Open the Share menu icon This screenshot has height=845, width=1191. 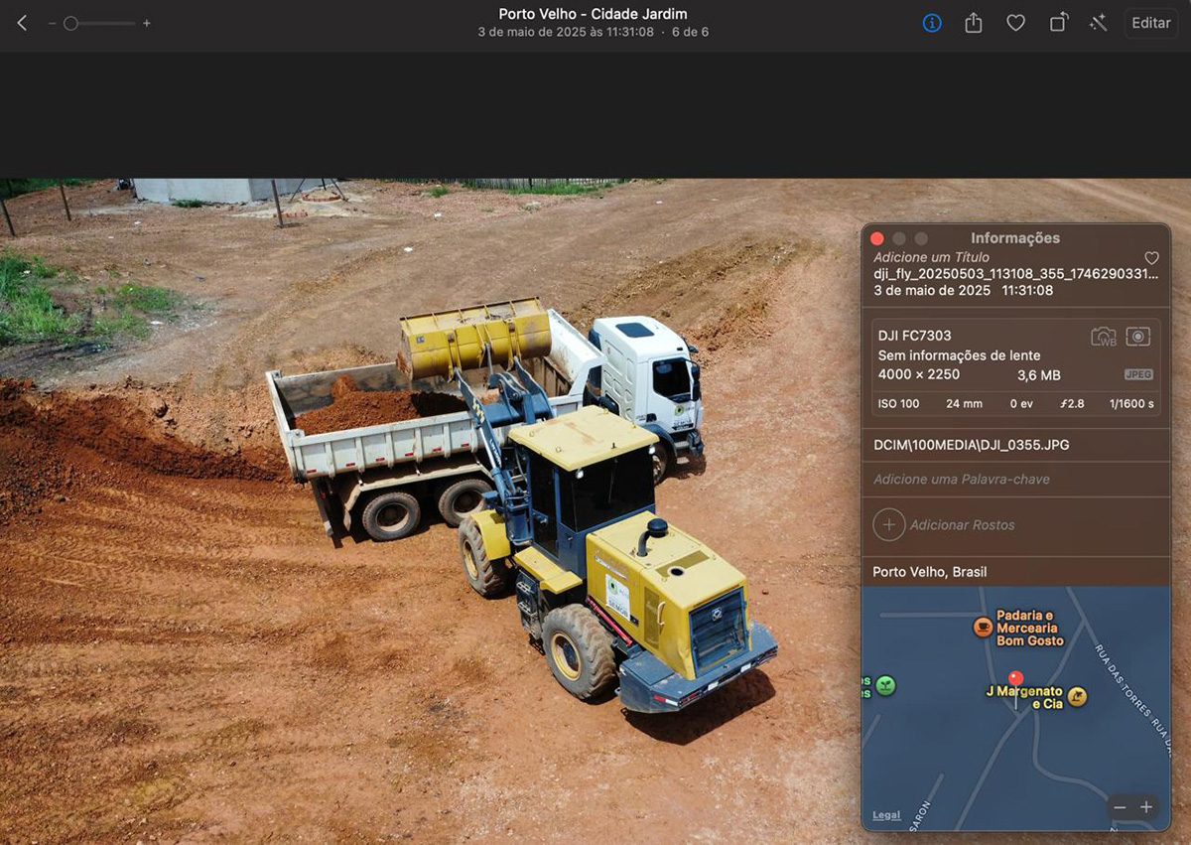(974, 23)
